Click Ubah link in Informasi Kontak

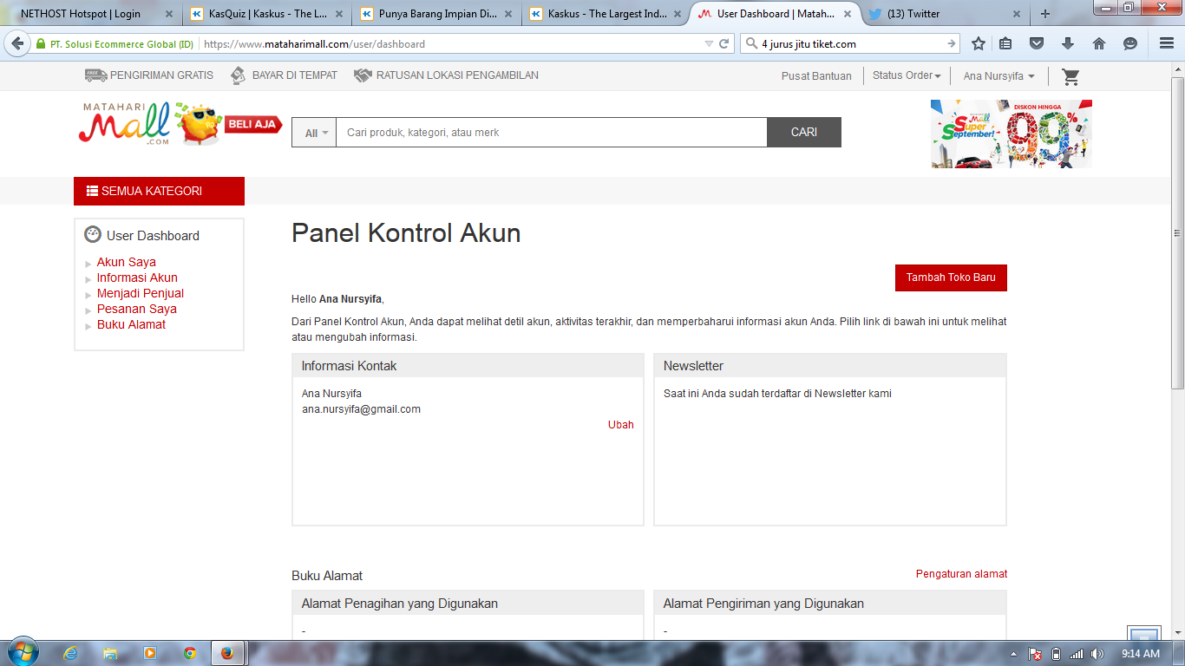(620, 425)
